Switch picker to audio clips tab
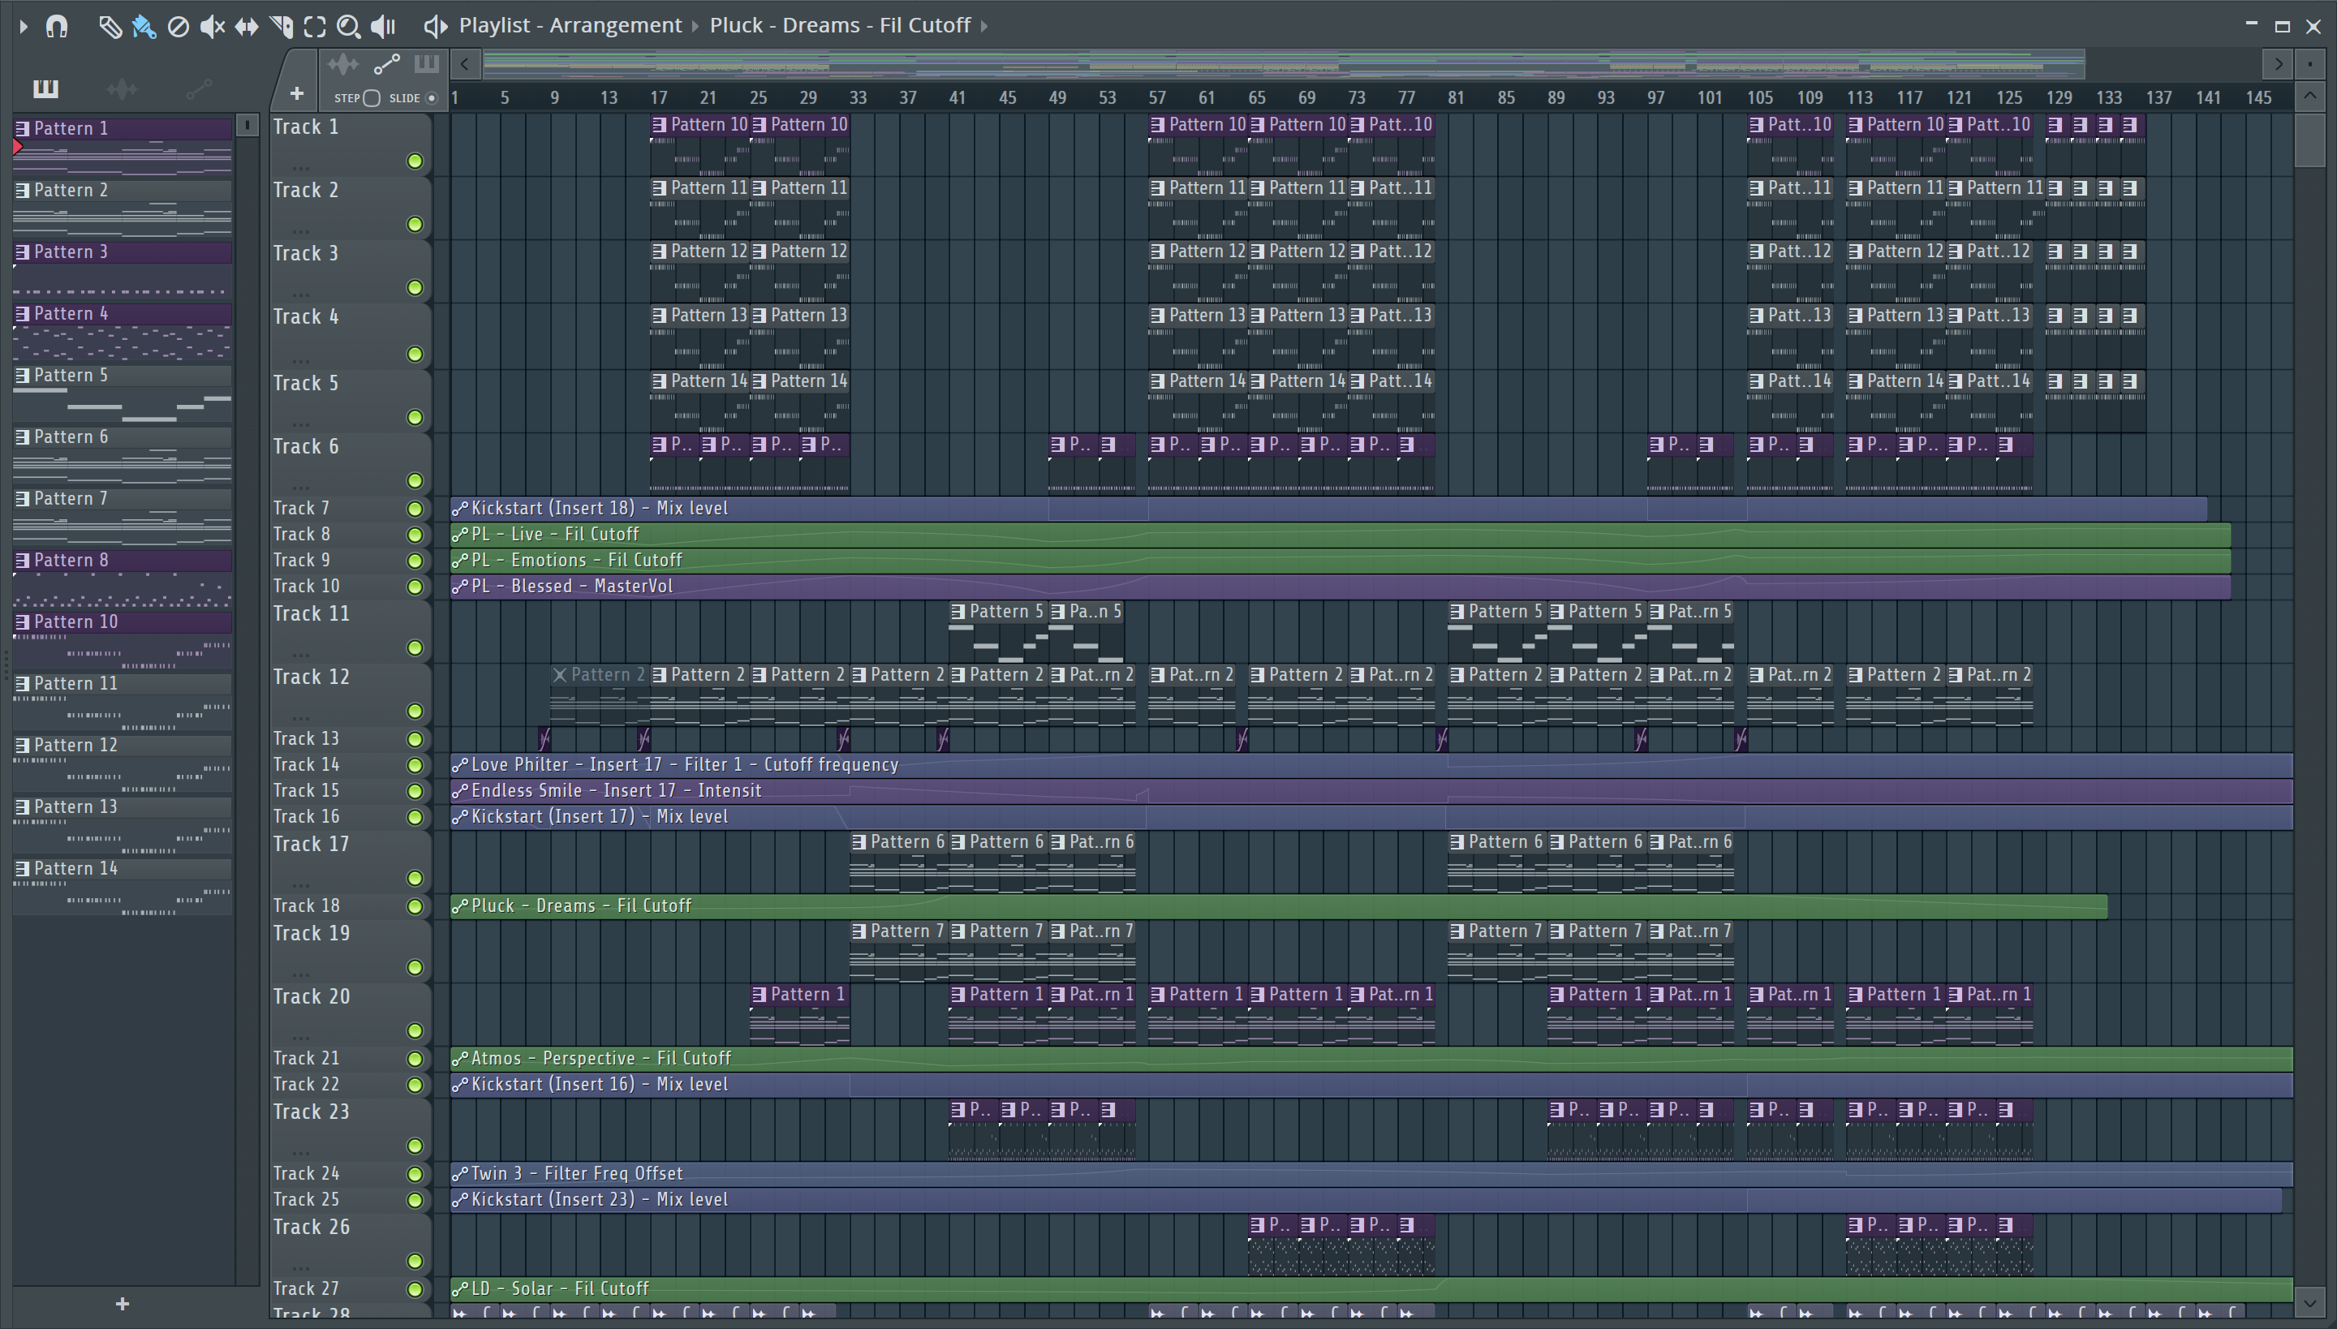2337x1329 pixels. pos(123,88)
